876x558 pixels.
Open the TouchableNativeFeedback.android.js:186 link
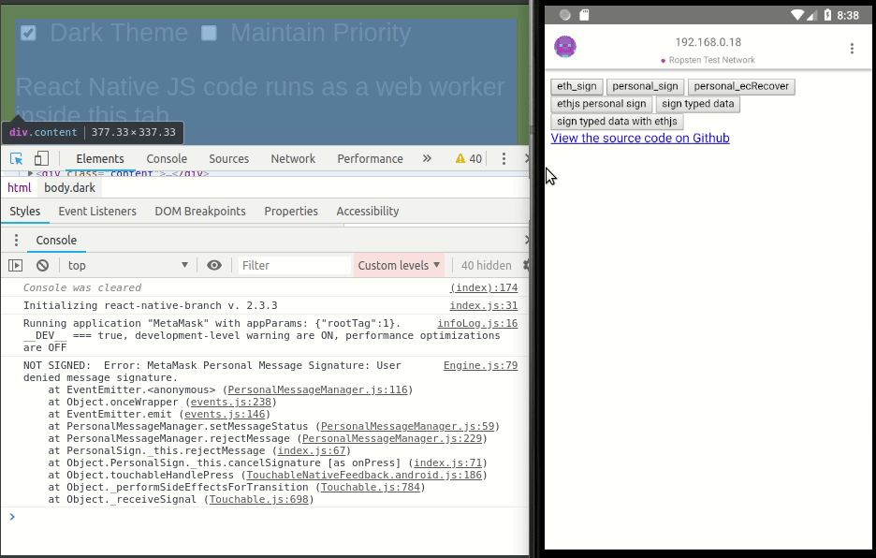pos(364,476)
